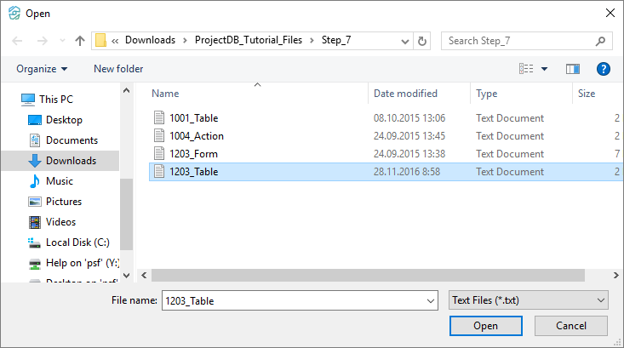Open the view options dropdown arrow
The image size is (624, 348).
pyautogui.click(x=545, y=69)
